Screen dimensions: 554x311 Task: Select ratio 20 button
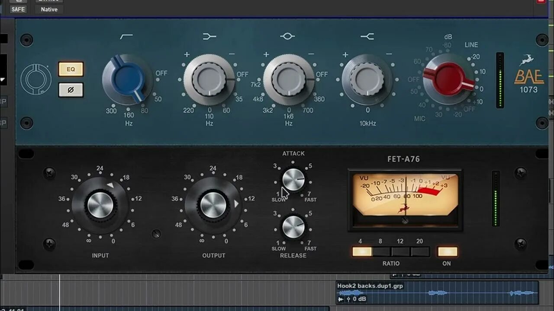pyautogui.click(x=420, y=252)
